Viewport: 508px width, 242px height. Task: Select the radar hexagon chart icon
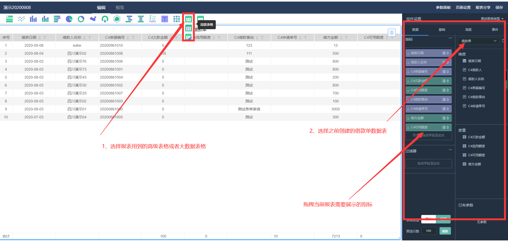(117, 19)
